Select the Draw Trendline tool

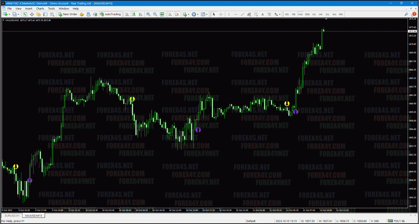point(243,14)
